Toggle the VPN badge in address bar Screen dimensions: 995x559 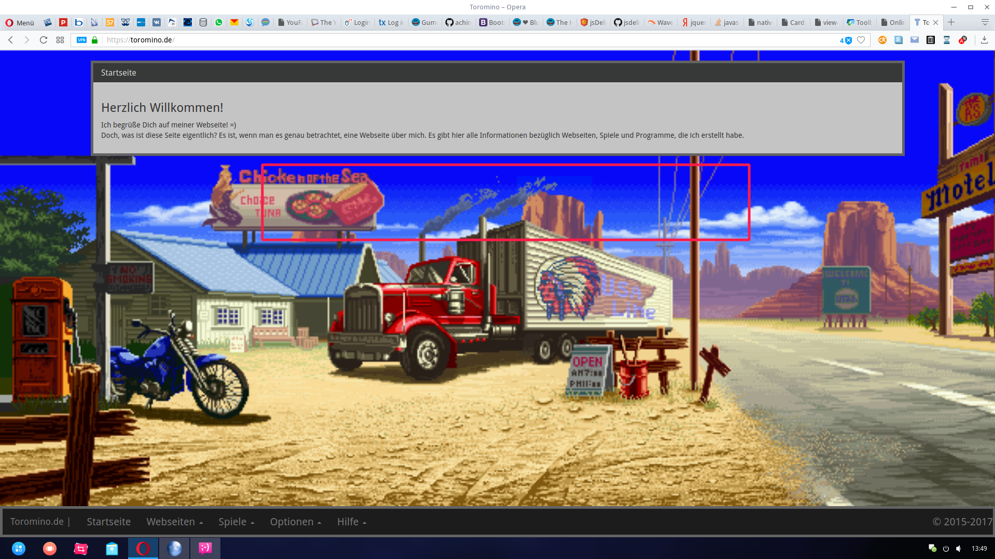pos(81,40)
